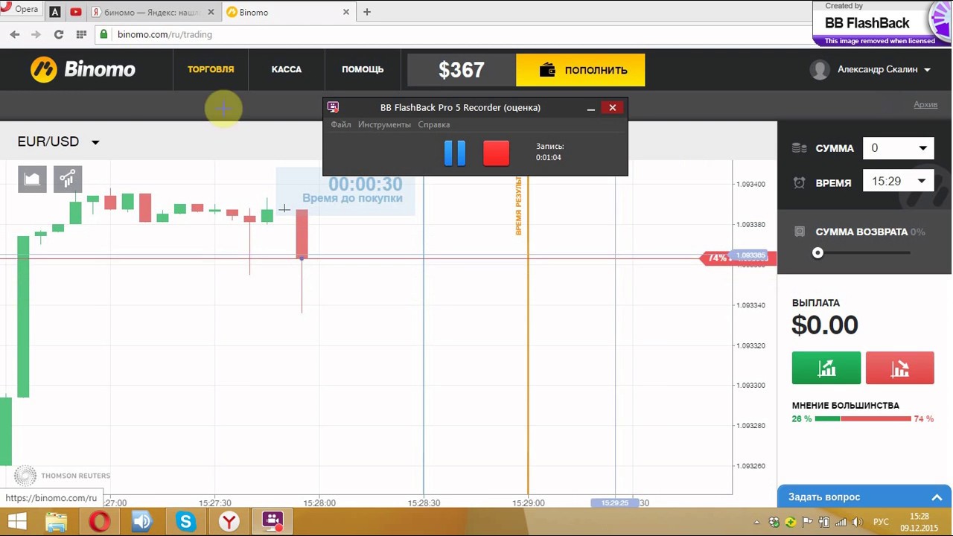
Task: Go forward in the browser
Action: click(x=36, y=34)
